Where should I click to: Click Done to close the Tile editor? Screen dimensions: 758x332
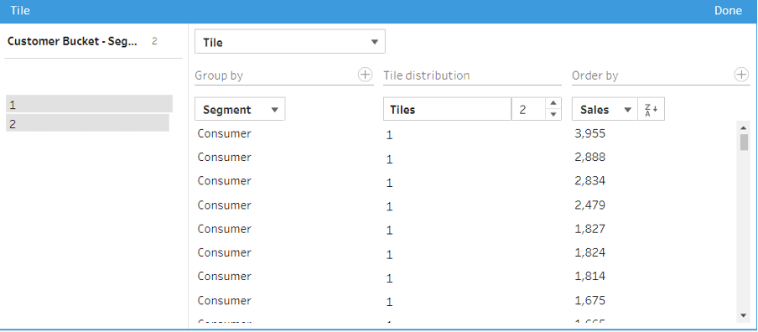coord(728,11)
